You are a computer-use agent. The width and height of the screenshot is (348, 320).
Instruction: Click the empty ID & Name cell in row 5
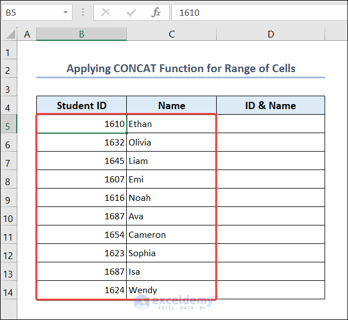270,124
